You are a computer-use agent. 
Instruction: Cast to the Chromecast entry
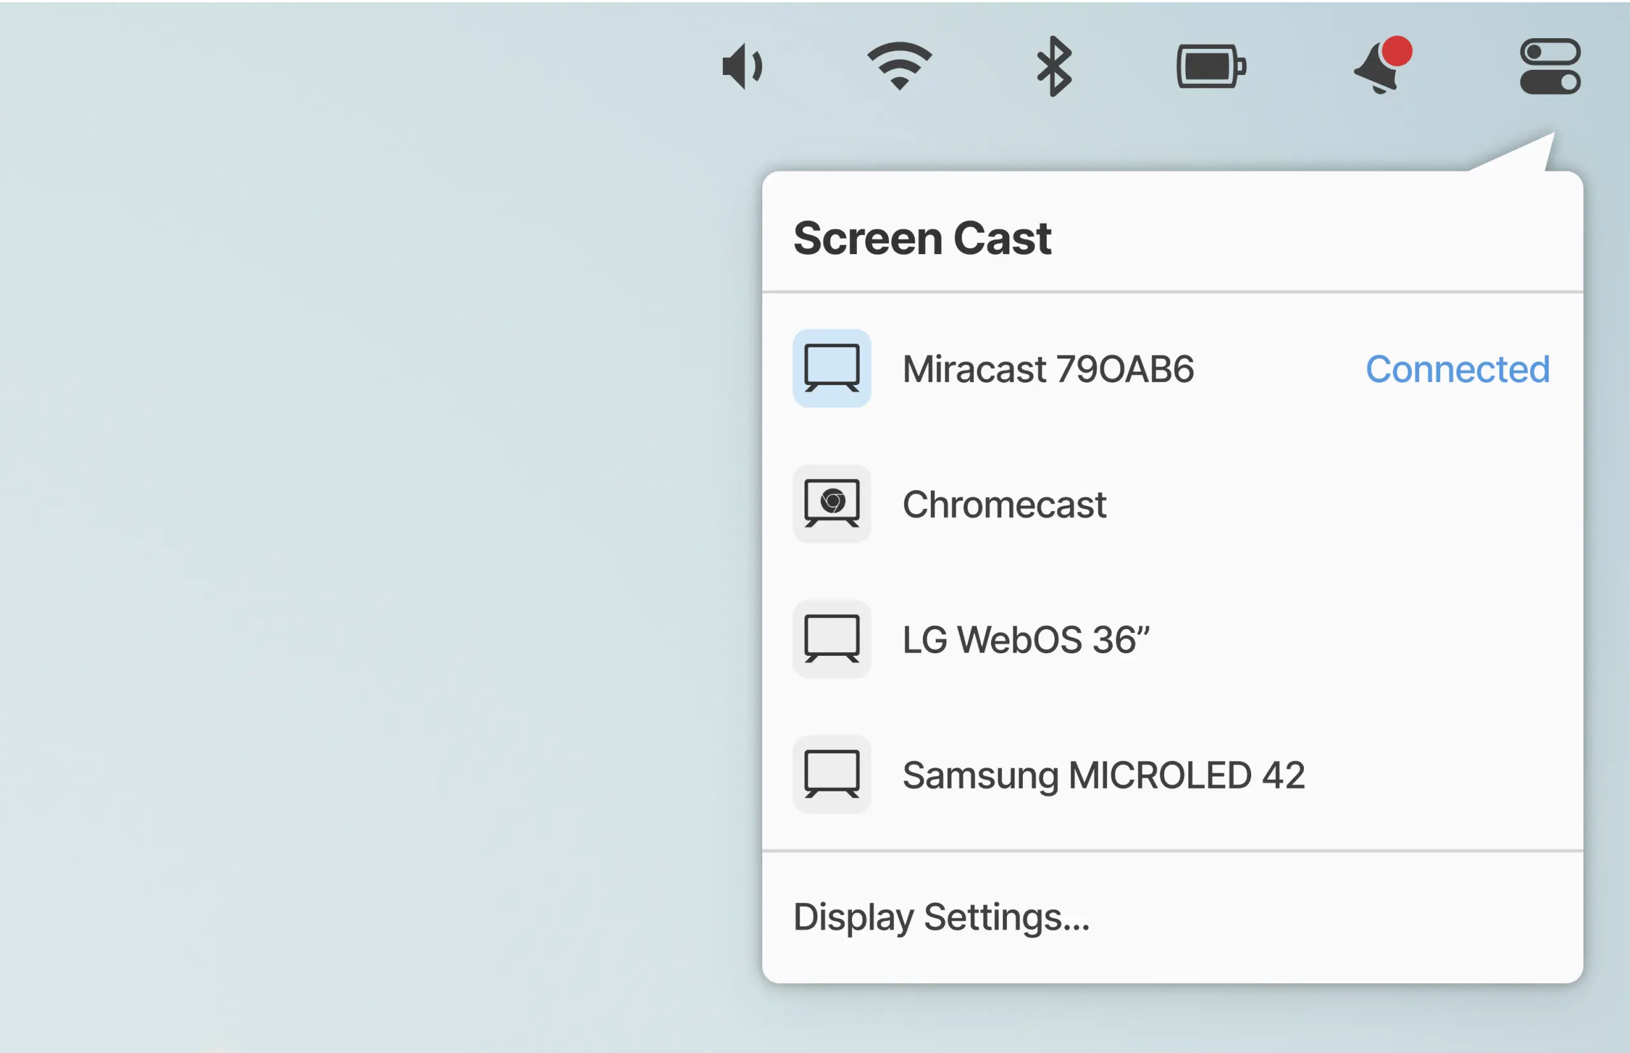[1003, 505]
